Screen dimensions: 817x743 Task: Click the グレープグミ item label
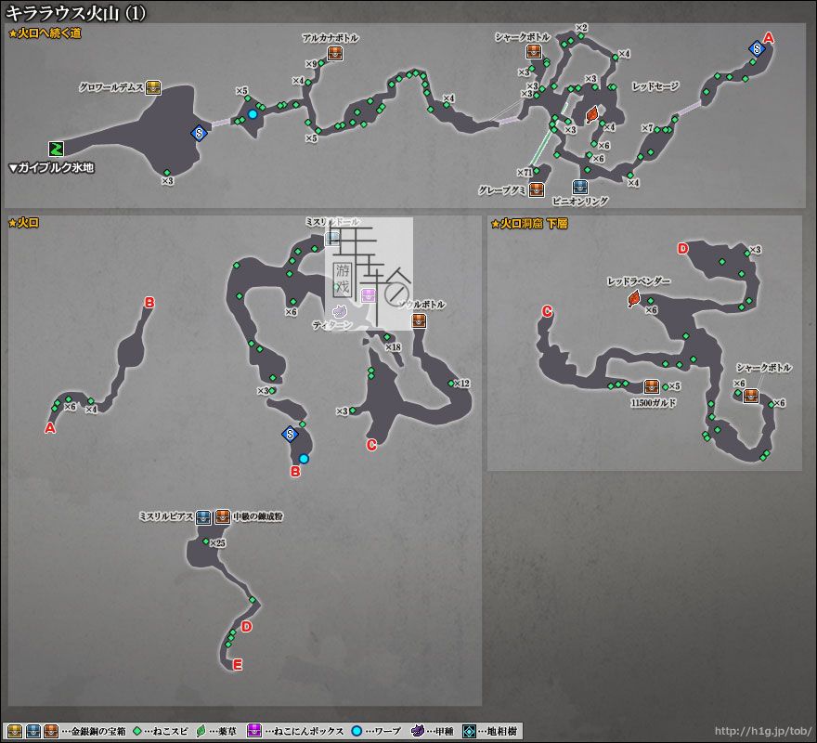[x=502, y=190]
